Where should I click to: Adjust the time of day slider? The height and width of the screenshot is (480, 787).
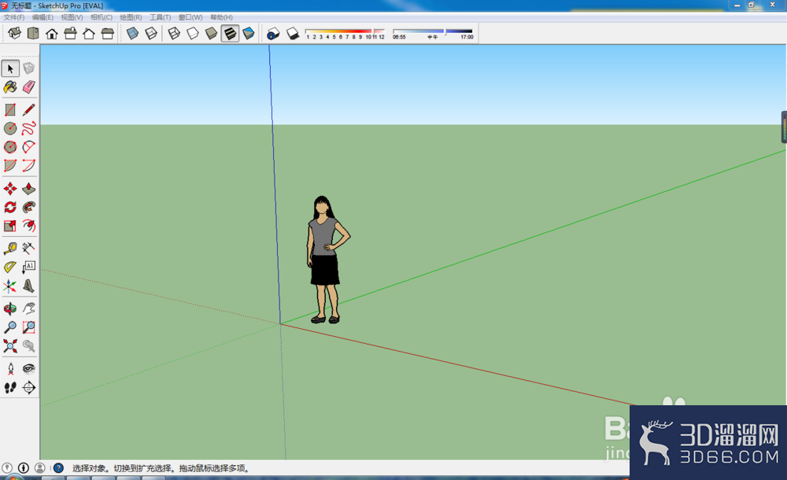tap(433, 31)
